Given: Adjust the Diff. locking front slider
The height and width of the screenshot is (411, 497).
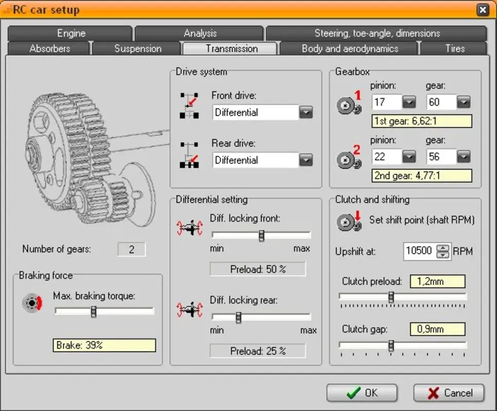Looking at the screenshot, I should (261, 235).
